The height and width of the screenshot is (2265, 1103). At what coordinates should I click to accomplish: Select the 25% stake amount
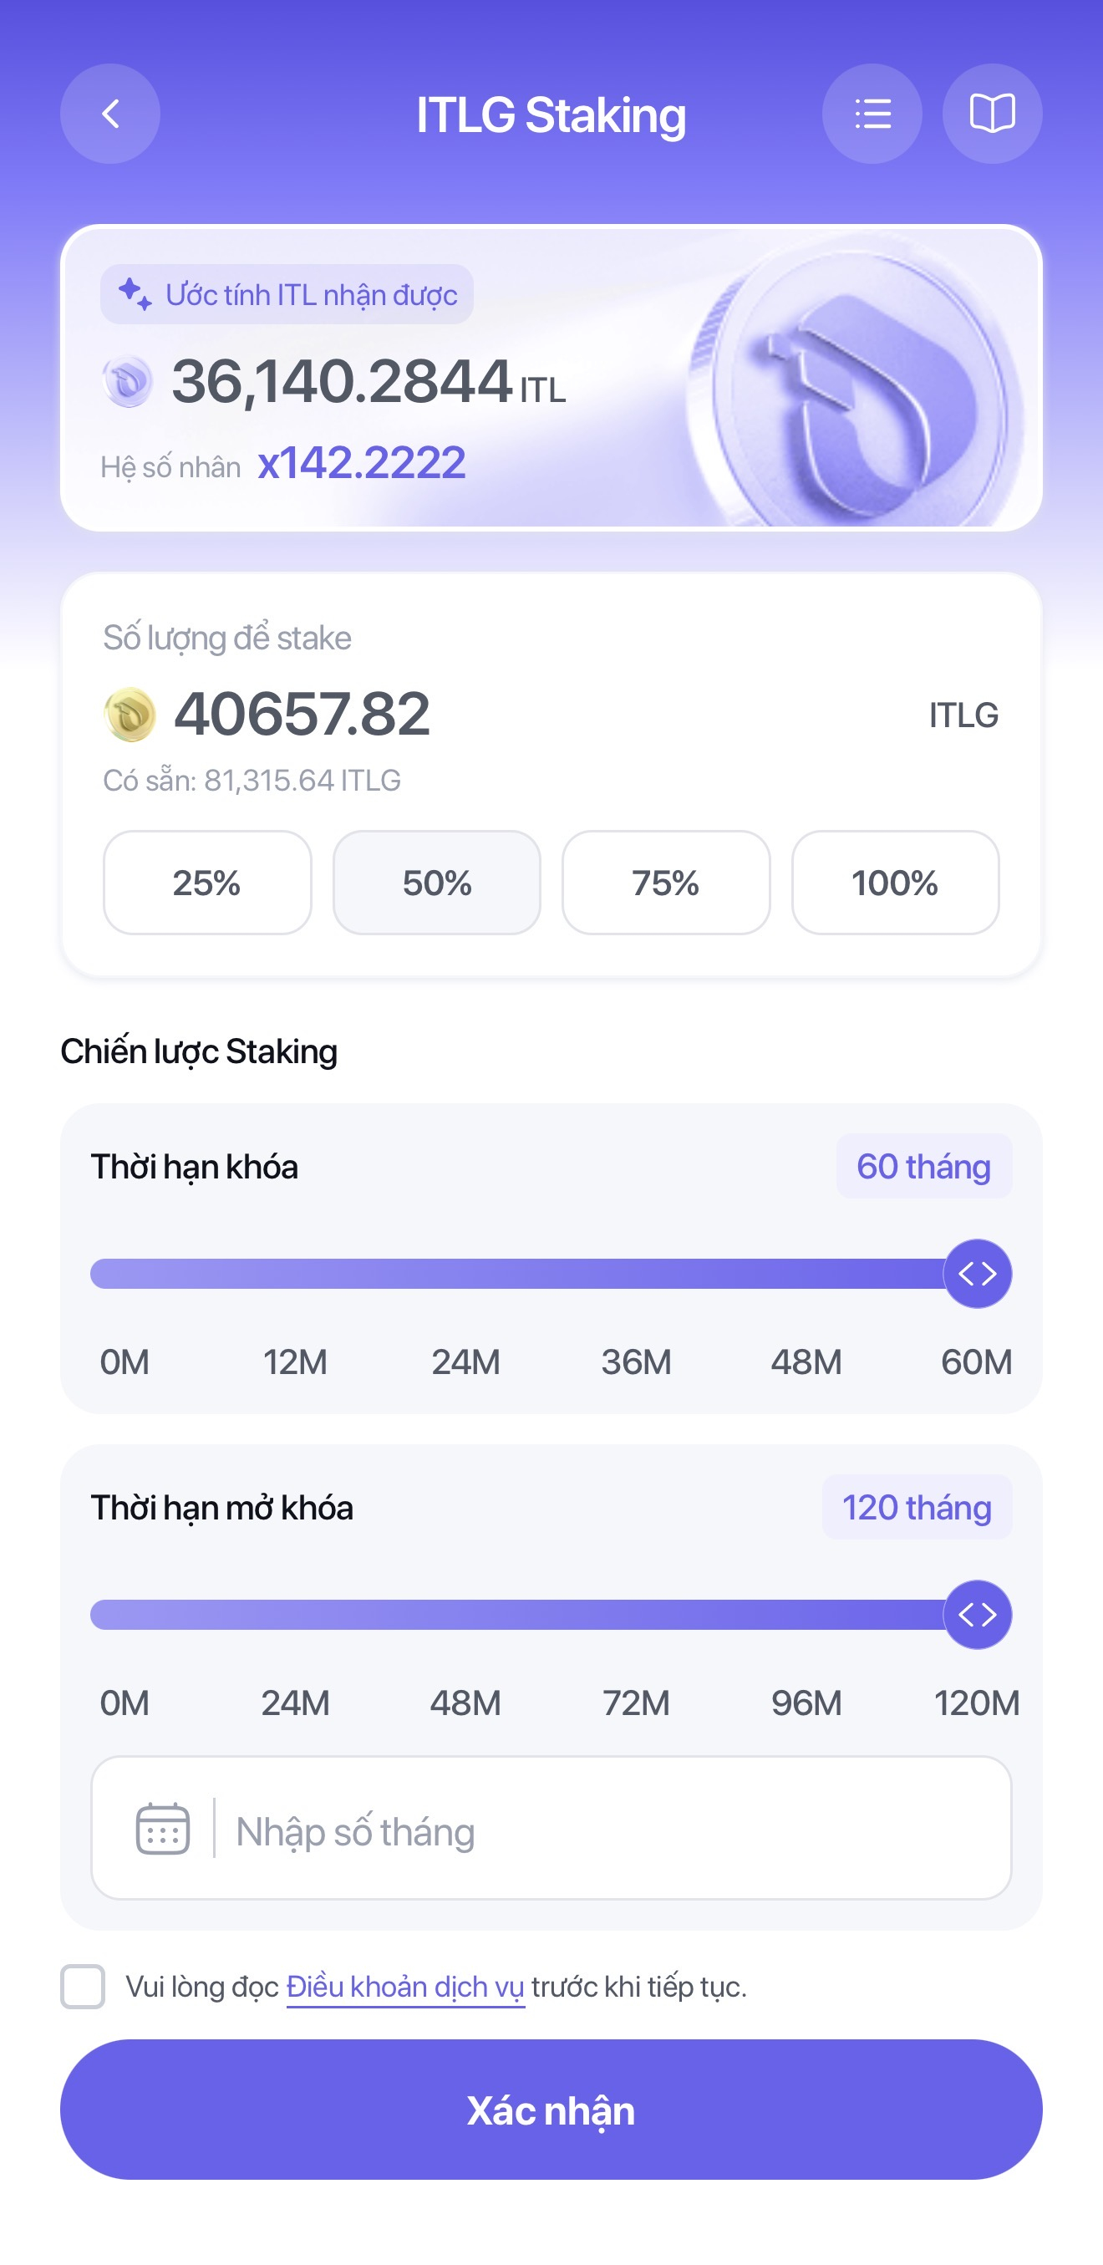click(207, 882)
